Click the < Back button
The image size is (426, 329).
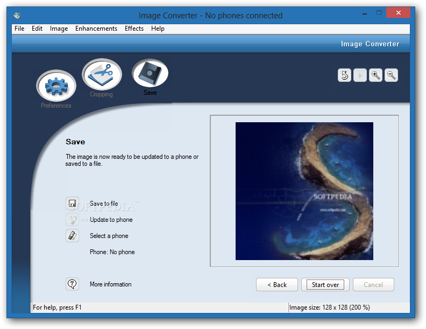[x=277, y=285]
